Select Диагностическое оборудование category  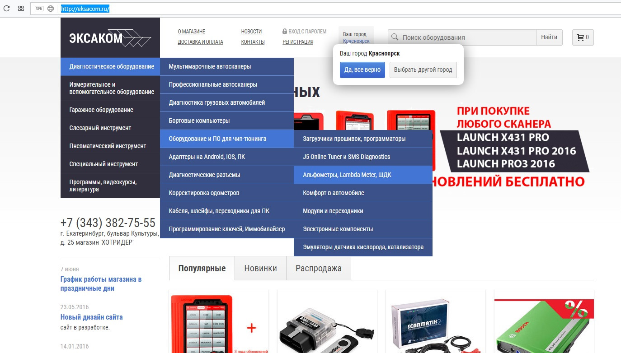click(x=110, y=67)
